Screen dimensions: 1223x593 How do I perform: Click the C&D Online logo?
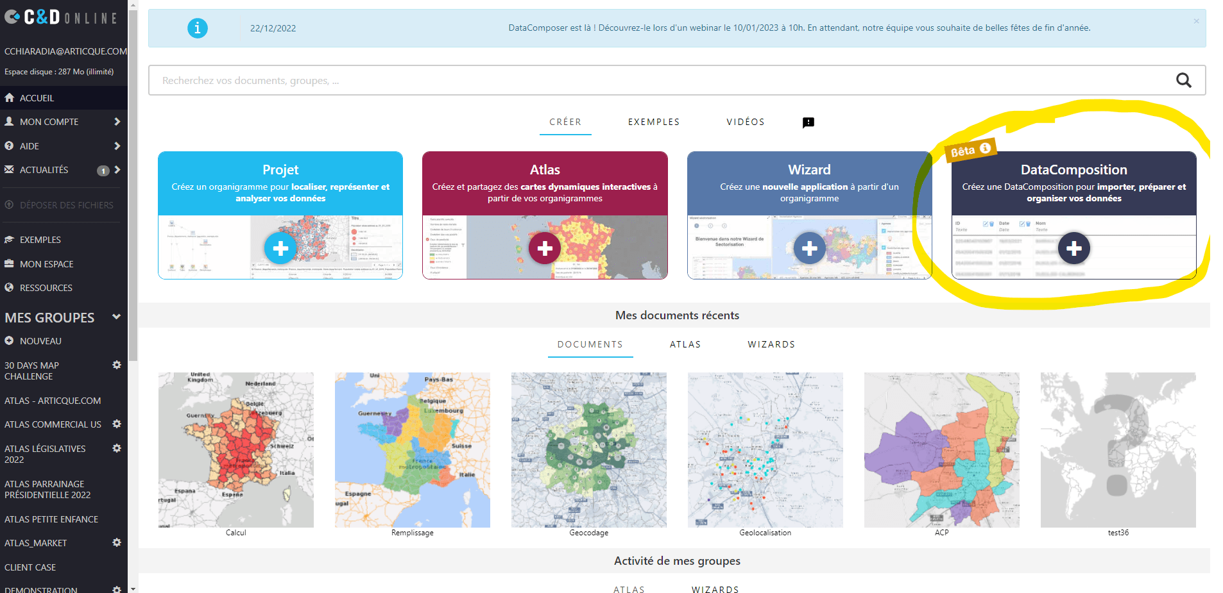point(62,17)
